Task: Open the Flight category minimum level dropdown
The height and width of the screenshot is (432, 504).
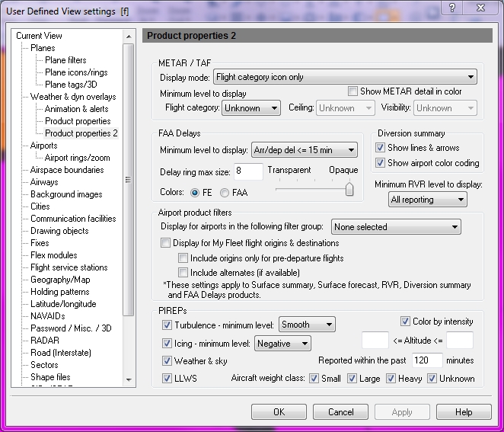Action: click(251, 107)
